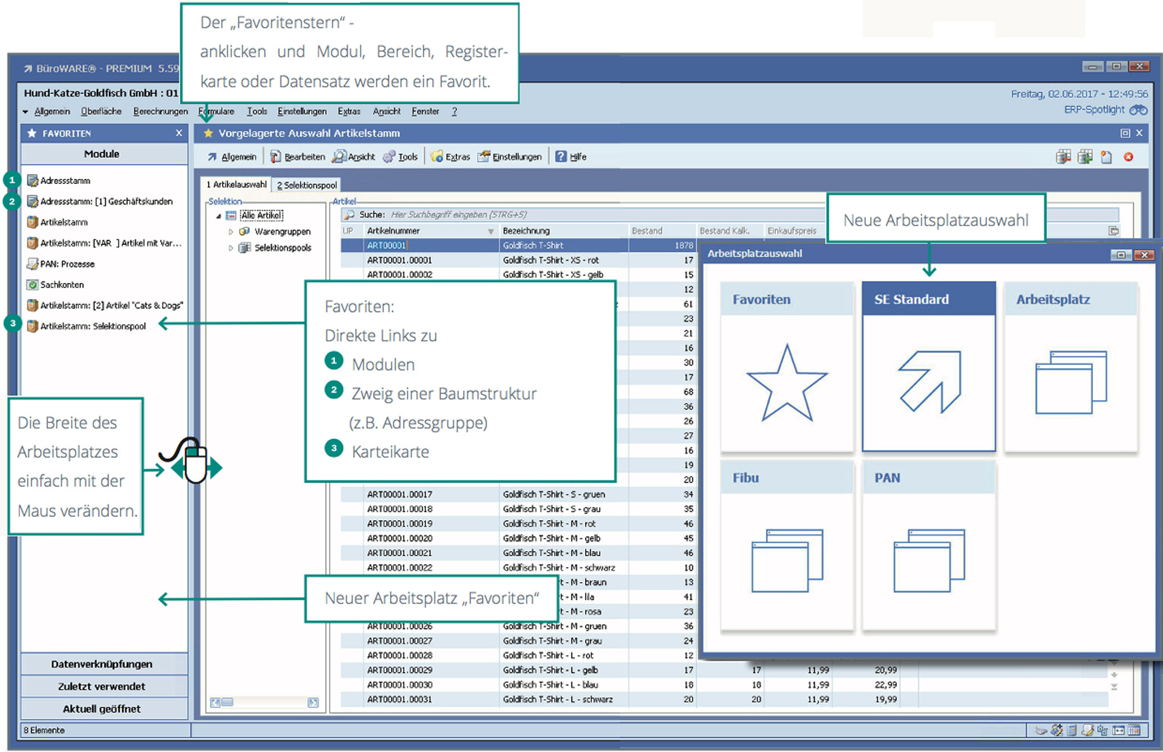1163x752 pixels.
Task: Click the table-with-green-plus toolbar icon
Action: 1085,157
